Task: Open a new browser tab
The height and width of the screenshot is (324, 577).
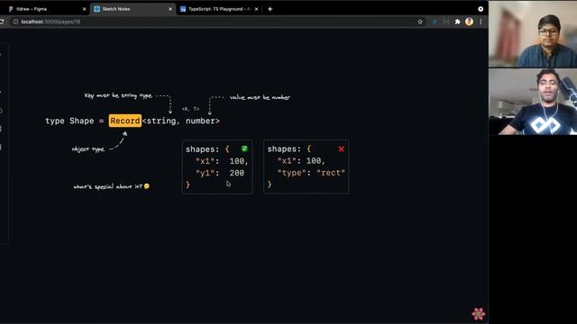Action: (x=270, y=9)
